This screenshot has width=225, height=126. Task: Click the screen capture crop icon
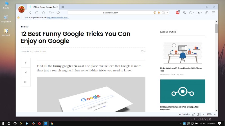coord(199,13)
